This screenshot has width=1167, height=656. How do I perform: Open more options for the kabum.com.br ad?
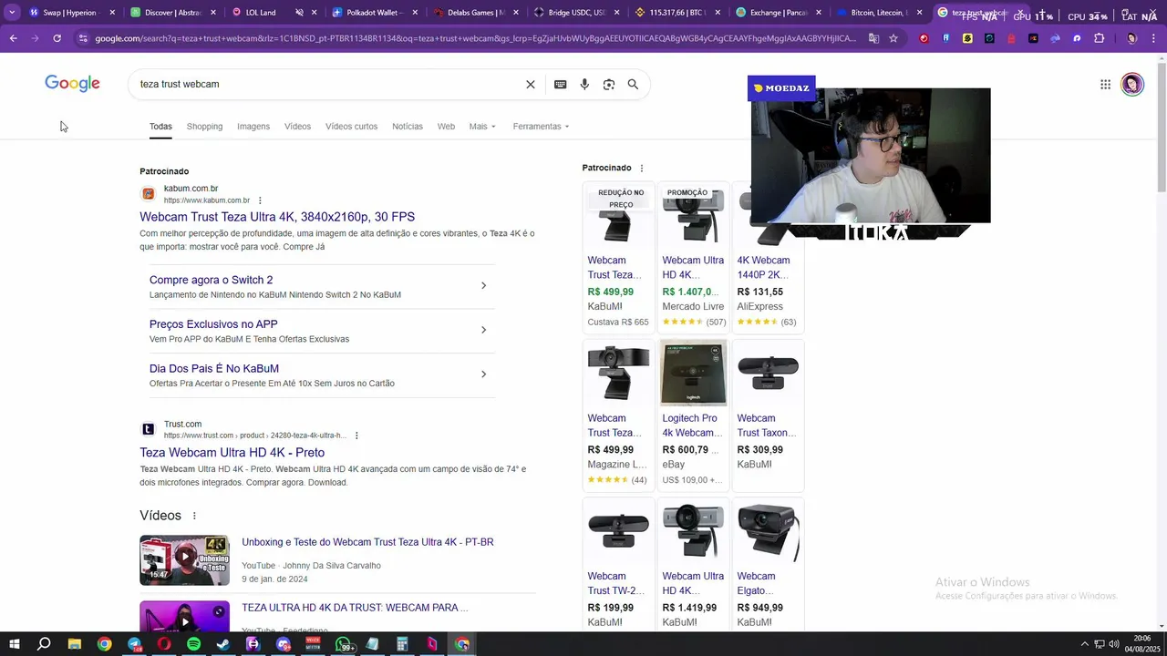tap(260, 200)
